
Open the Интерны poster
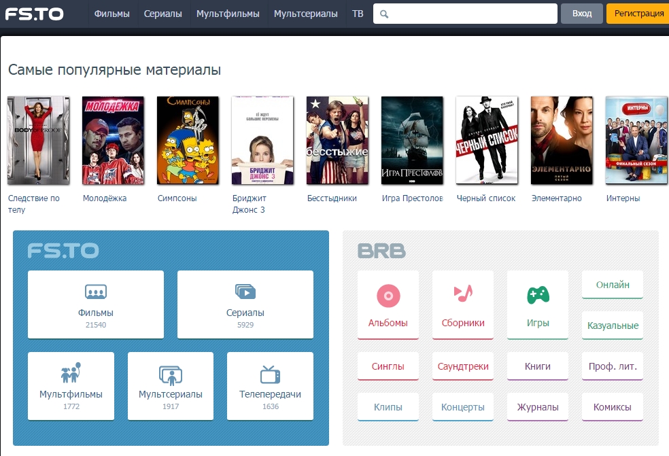pyautogui.click(x=636, y=141)
